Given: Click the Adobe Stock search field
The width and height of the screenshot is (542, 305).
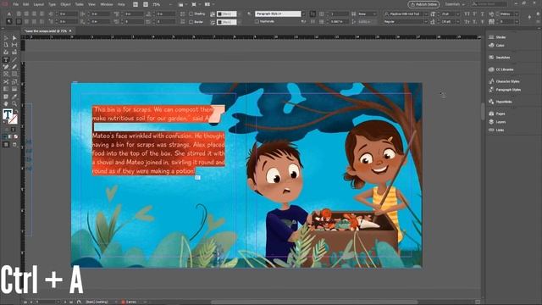Looking at the screenshot, I should click(489, 4).
